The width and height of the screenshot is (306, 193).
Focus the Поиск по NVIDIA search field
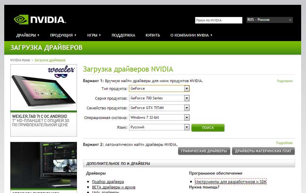pyautogui.click(x=218, y=20)
